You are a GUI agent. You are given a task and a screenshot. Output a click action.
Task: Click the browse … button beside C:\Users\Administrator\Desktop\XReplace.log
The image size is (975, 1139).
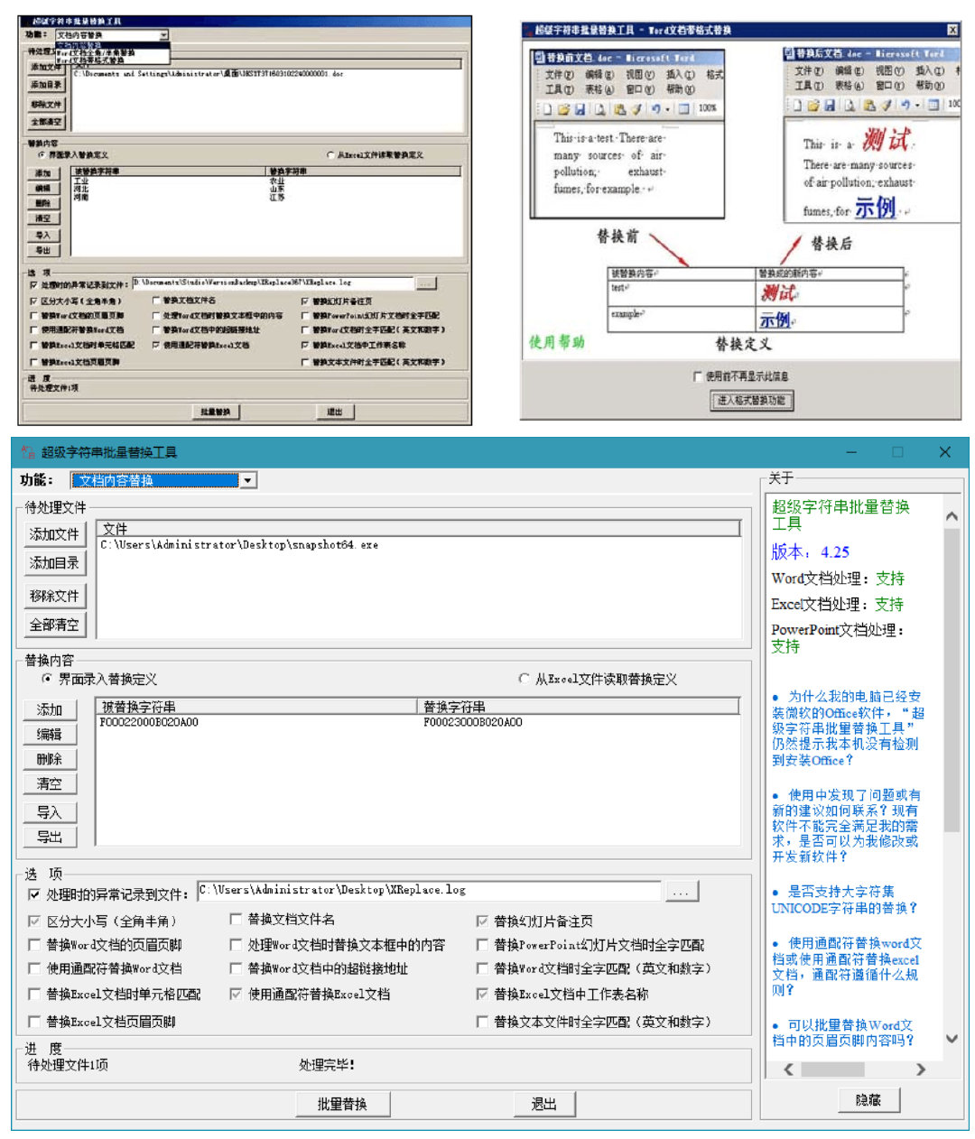coord(681,892)
